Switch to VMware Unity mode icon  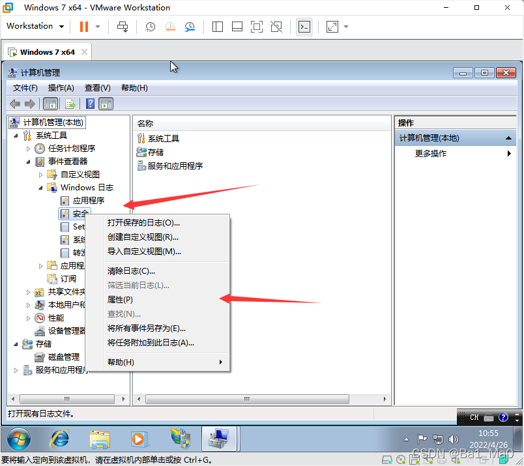click(x=276, y=27)
